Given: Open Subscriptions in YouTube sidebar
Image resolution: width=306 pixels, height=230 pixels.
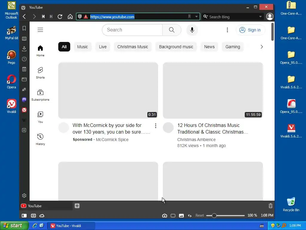Looking at the screenshot, I should (x=40, y=95).
